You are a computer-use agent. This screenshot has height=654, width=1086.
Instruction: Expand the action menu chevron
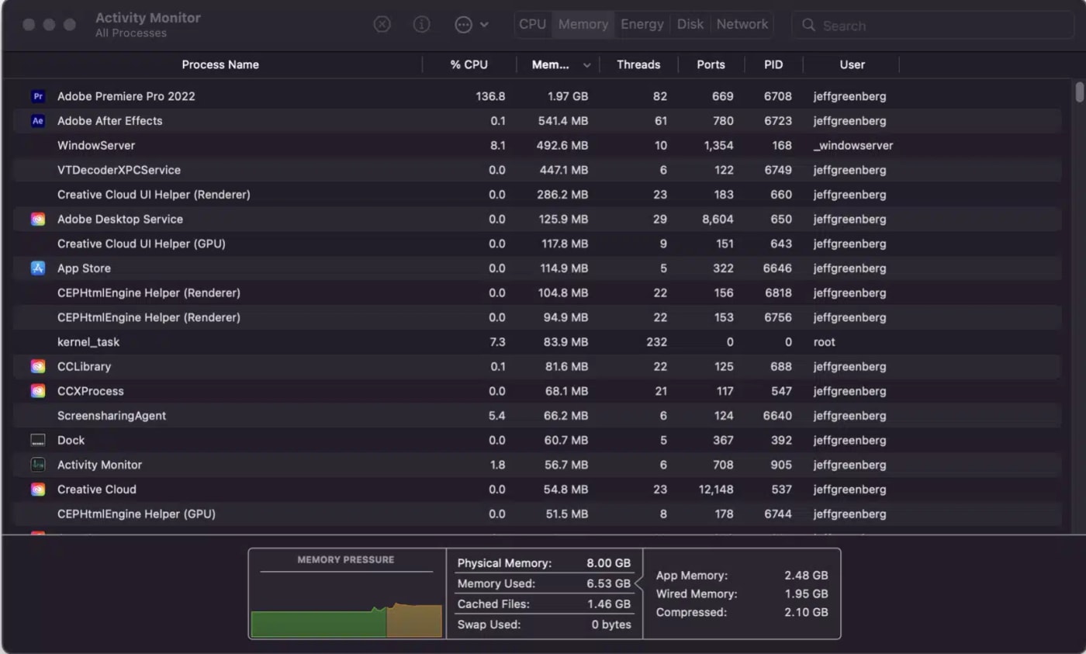[x=485, y=25]
